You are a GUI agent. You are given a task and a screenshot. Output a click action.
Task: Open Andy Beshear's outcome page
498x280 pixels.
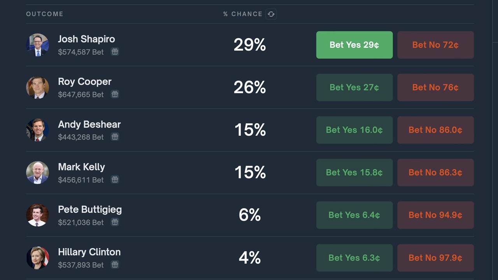[x=89, y=124]
